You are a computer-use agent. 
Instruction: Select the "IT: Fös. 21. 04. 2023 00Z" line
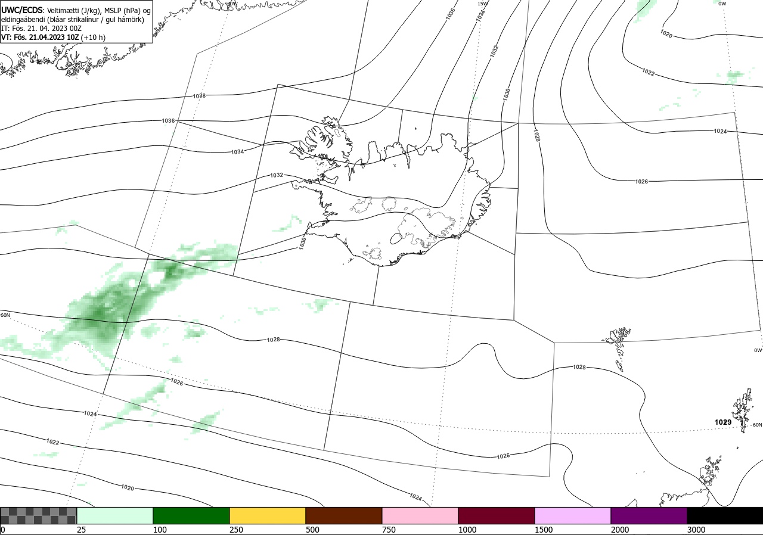click(x=41, y=28)
